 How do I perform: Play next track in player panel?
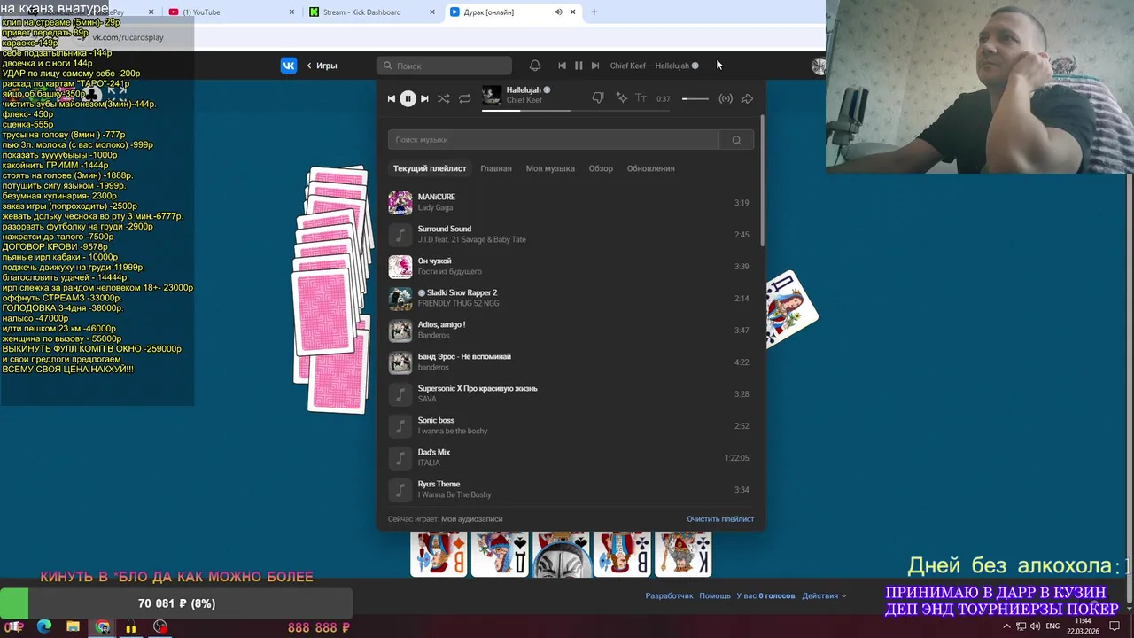pos(424,98)
